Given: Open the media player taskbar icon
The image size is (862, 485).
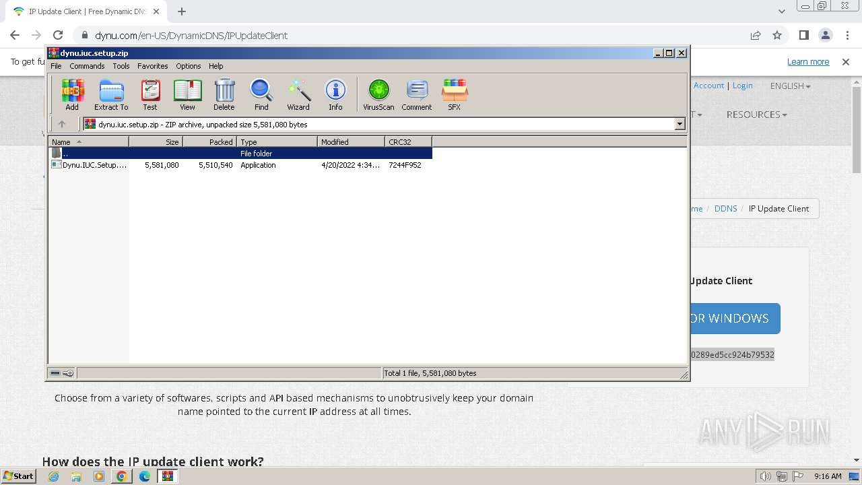Looking at the screenshot, I should click(x=99, y=476).
